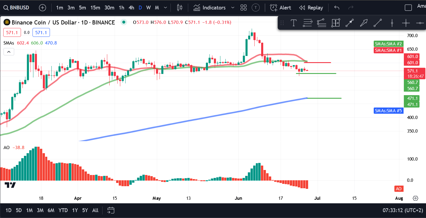Open the go to date calendar icon

point(111,210)
